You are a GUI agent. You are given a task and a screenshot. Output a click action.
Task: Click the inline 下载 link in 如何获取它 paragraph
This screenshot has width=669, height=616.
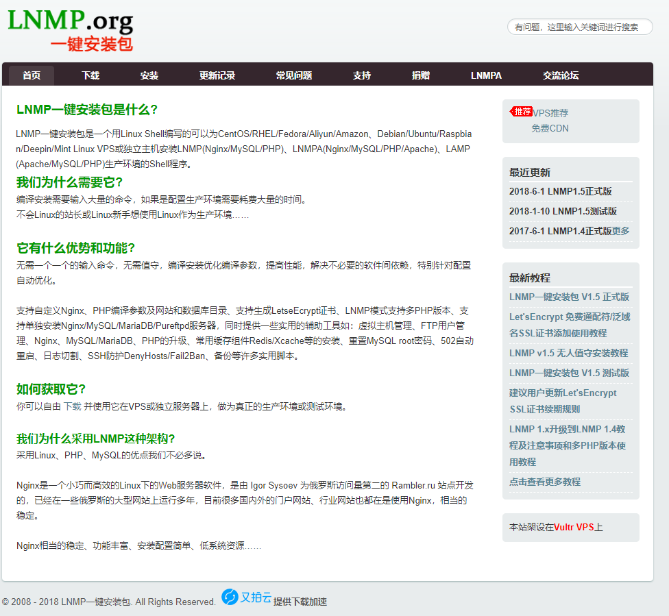coord(72,406)
